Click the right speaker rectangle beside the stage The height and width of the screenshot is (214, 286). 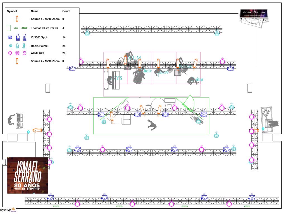pos(250,88)
